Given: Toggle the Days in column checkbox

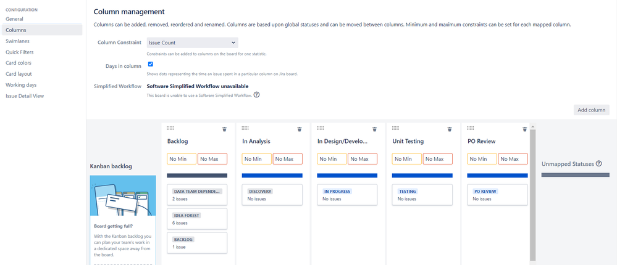Looking at the screenshot, I should [x=150, y=64].
